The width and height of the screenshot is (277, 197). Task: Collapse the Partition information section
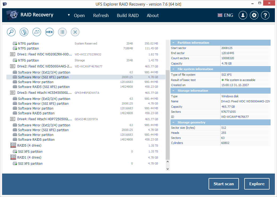click(x=173, y=43)
